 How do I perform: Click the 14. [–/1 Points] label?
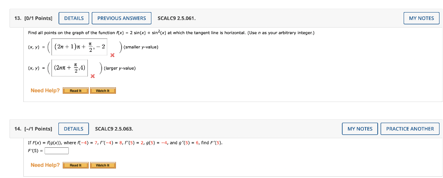tap(33, 129)
